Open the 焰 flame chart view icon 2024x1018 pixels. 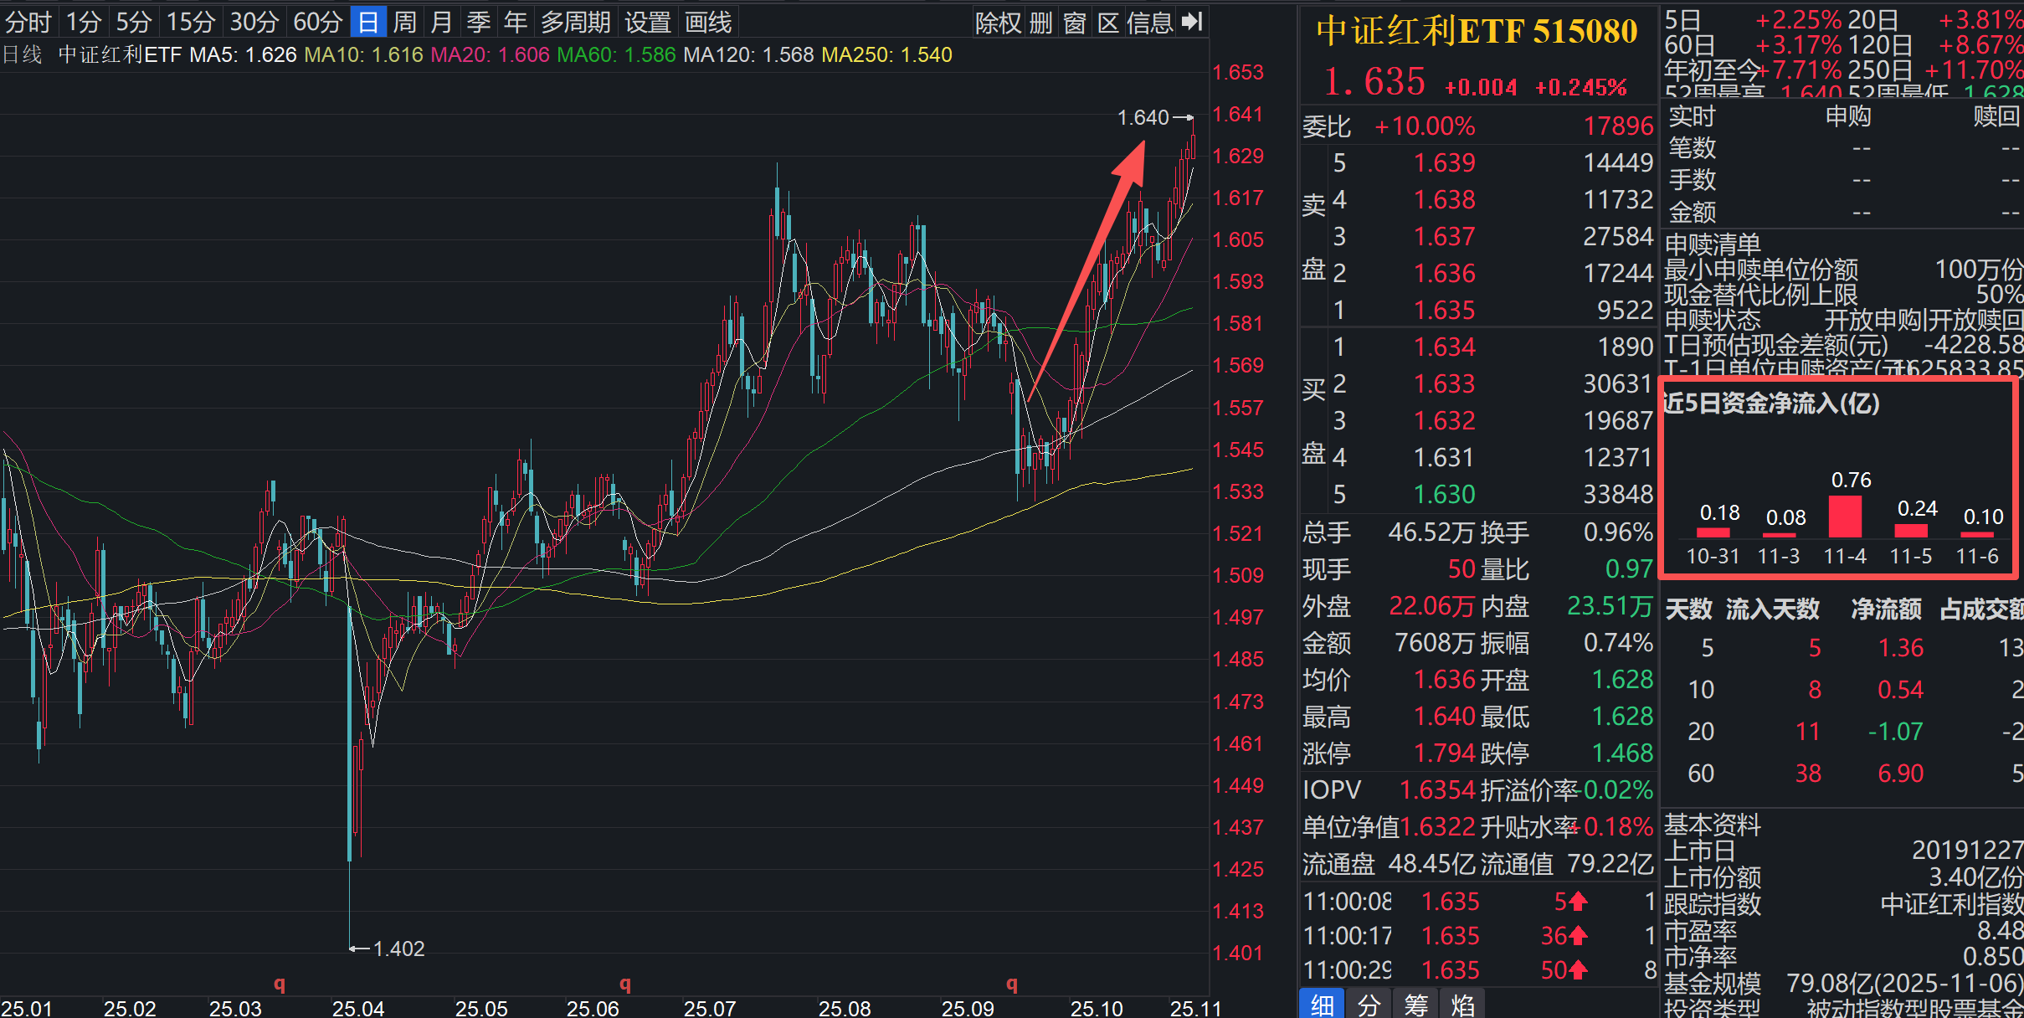click(x=1462, y=1002)
